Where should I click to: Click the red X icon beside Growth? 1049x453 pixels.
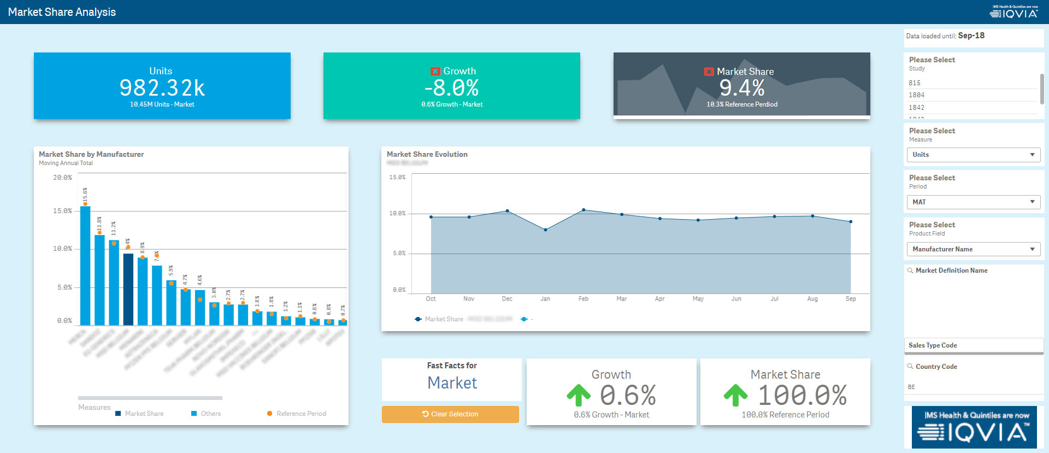click(435, 71)
